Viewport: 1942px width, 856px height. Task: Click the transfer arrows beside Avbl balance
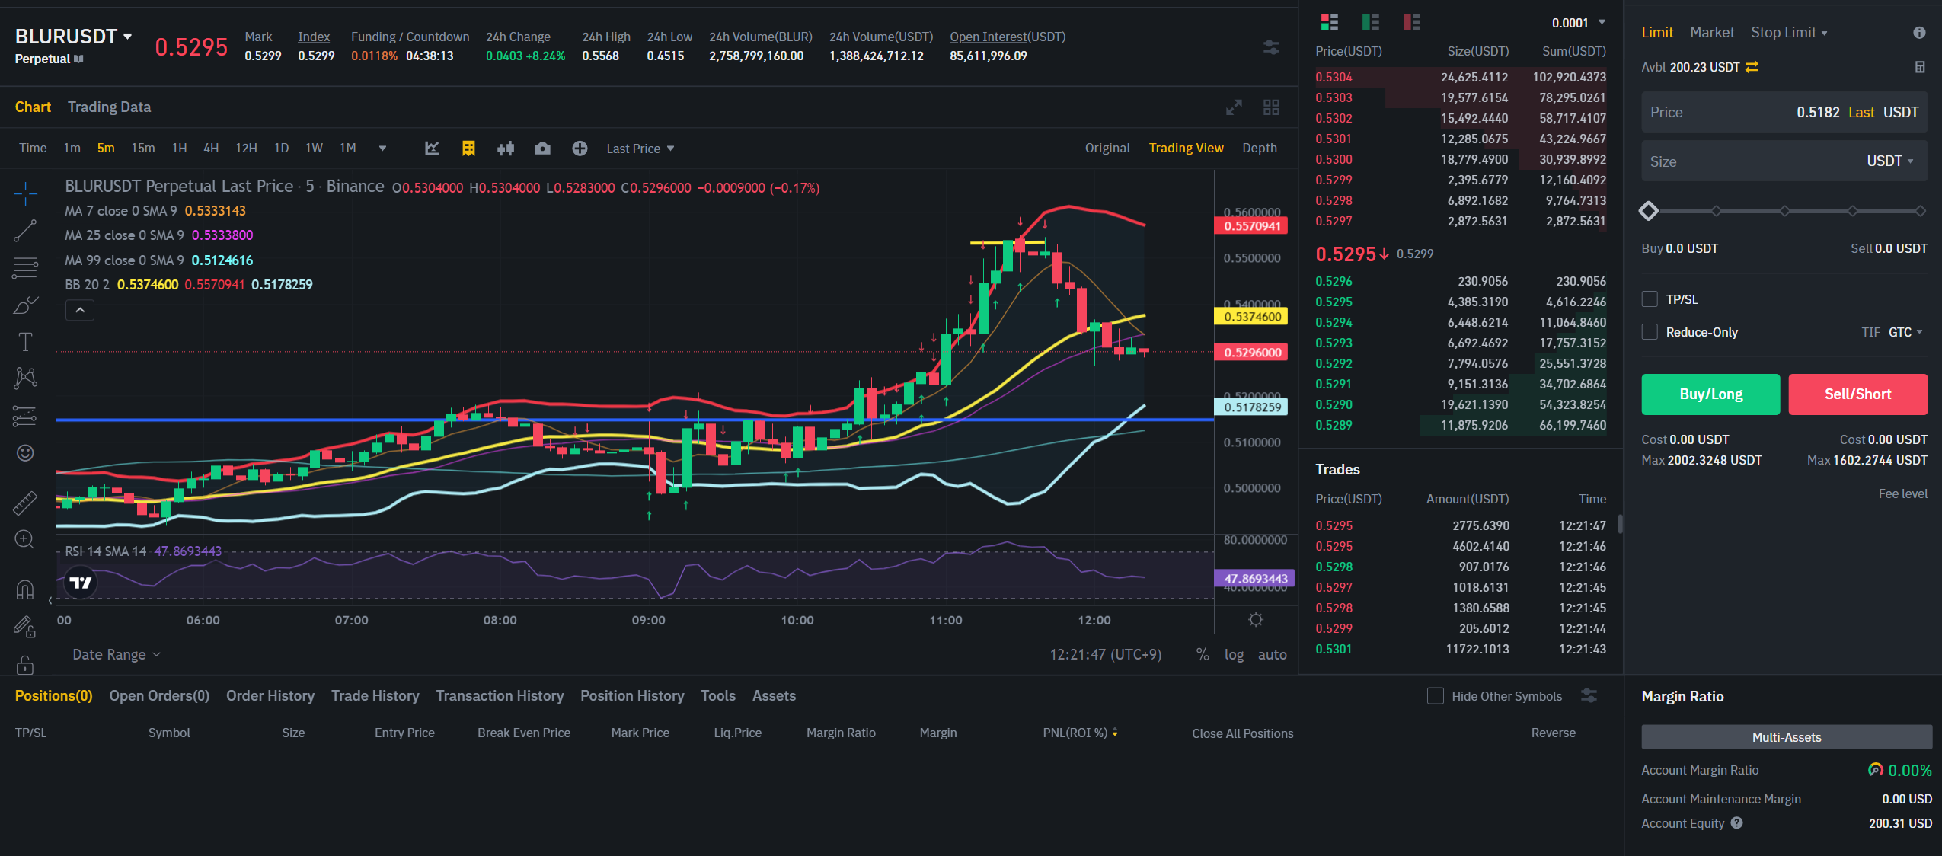(1752, 67)
